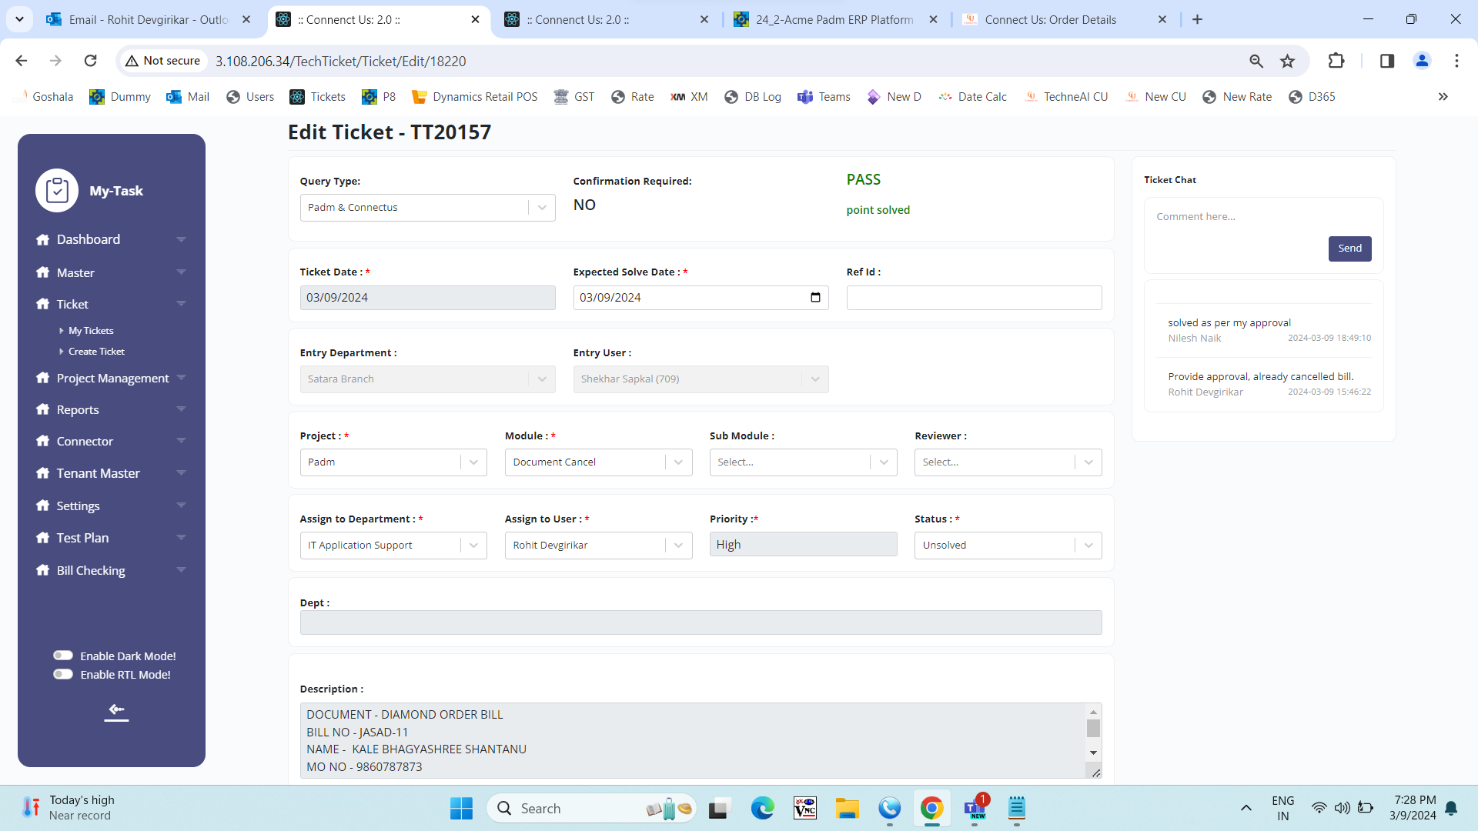The image size is (1478, 831).
Task: Expand the Connector sidebar menu
Action: (x=182, y=441)
